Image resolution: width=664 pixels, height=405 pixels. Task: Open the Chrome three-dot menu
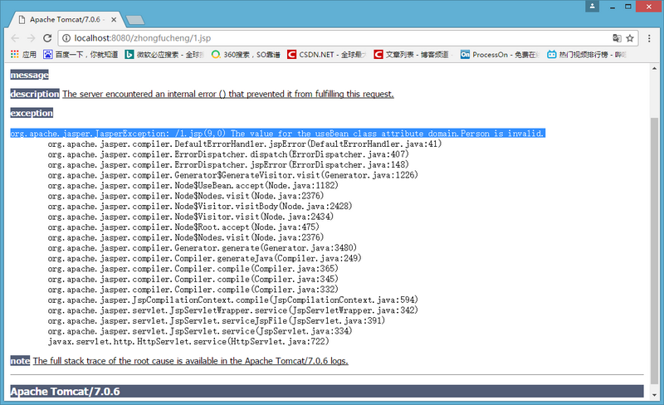point(649,38)
